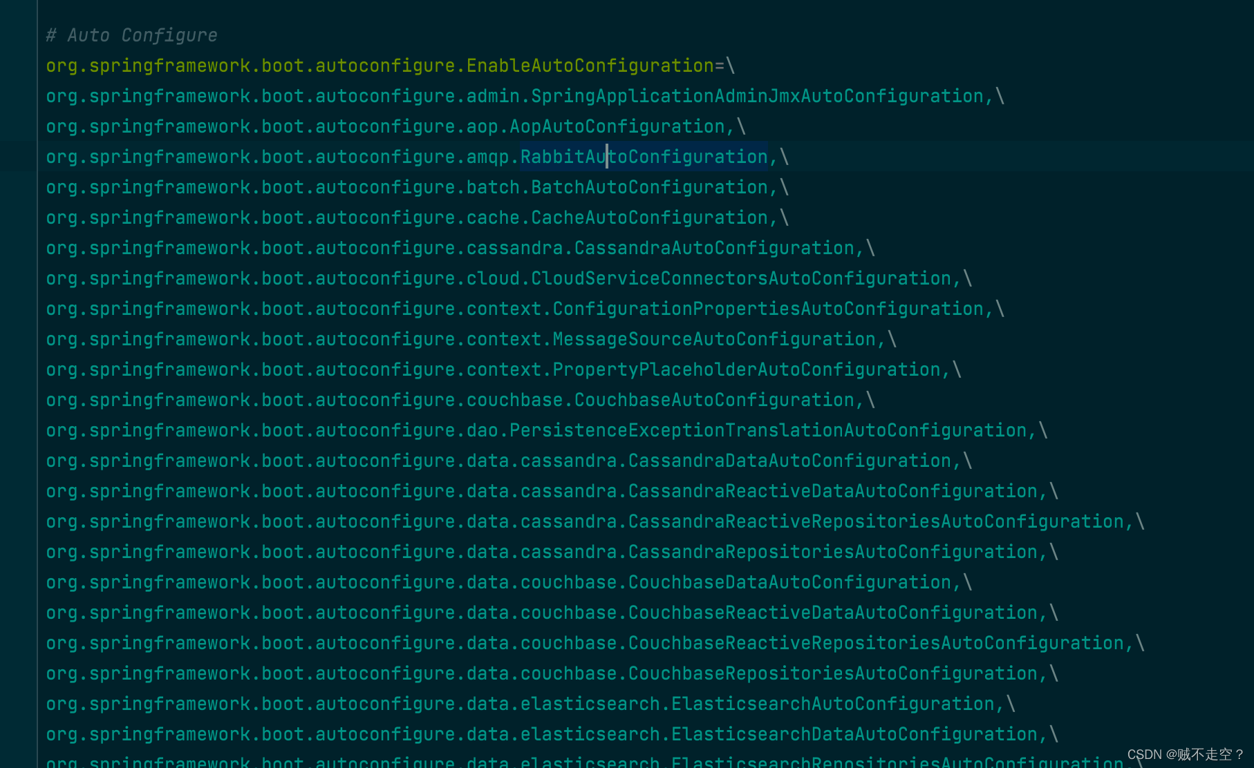
Task: Click ElasticsearchDataAutoConfiguration entry
Action: (x=552, y=734)
